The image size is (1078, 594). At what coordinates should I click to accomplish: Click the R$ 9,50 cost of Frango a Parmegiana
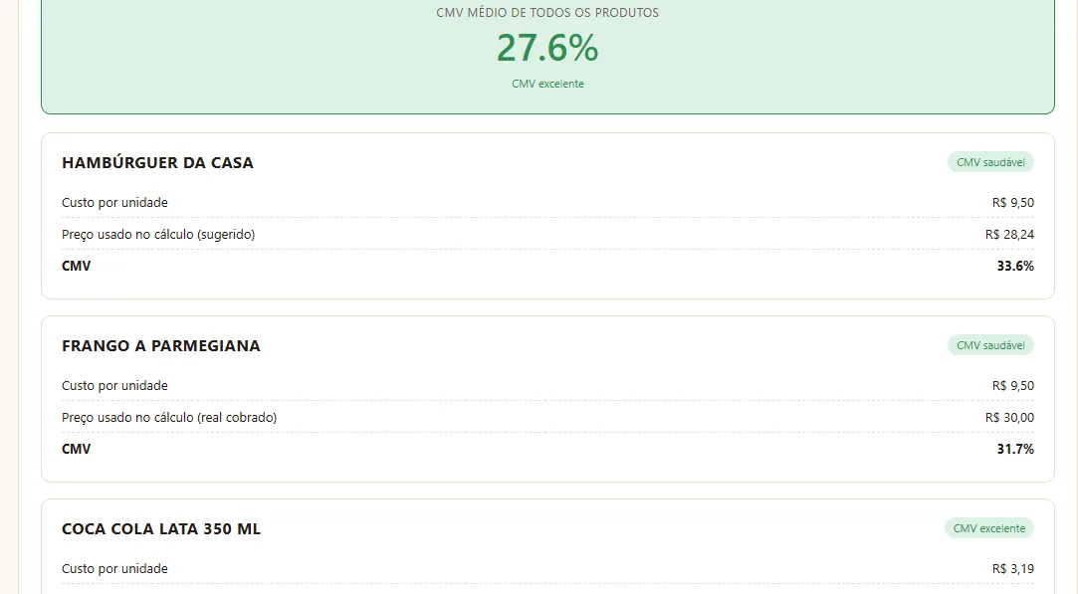coord(1012,386)
